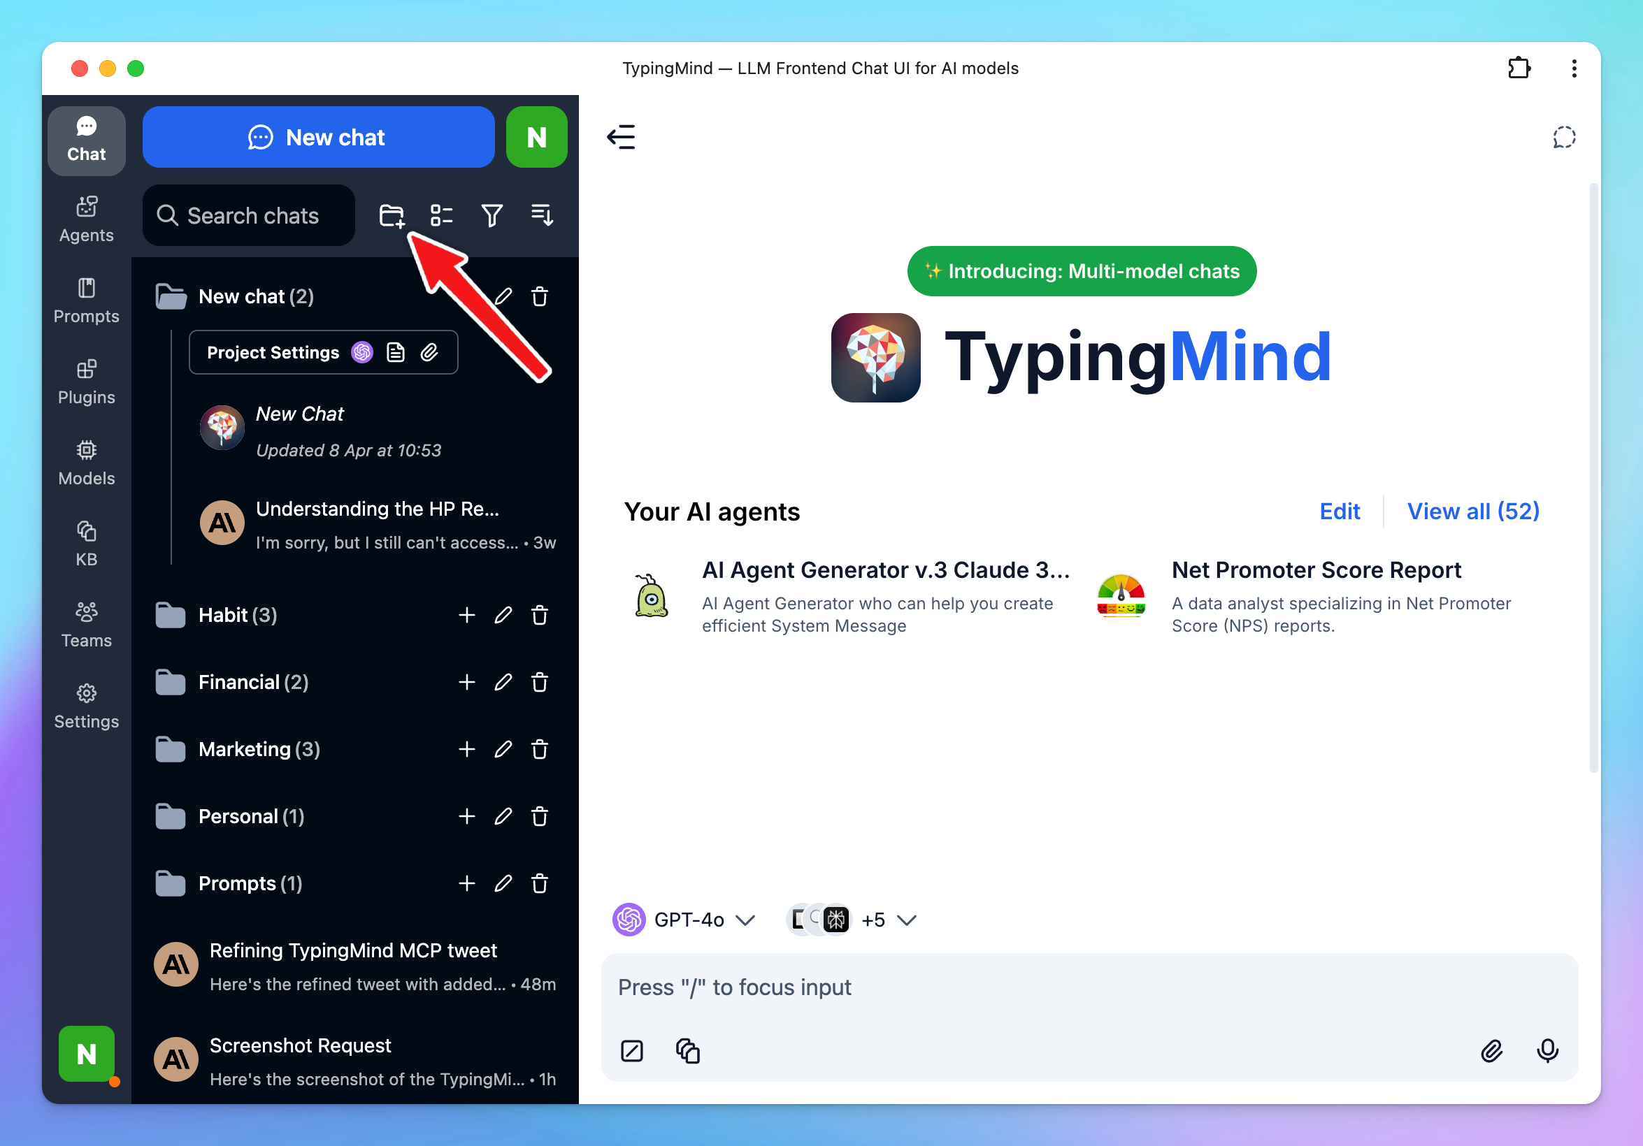Click Edit next to Your AI agents

(1340, 512)
